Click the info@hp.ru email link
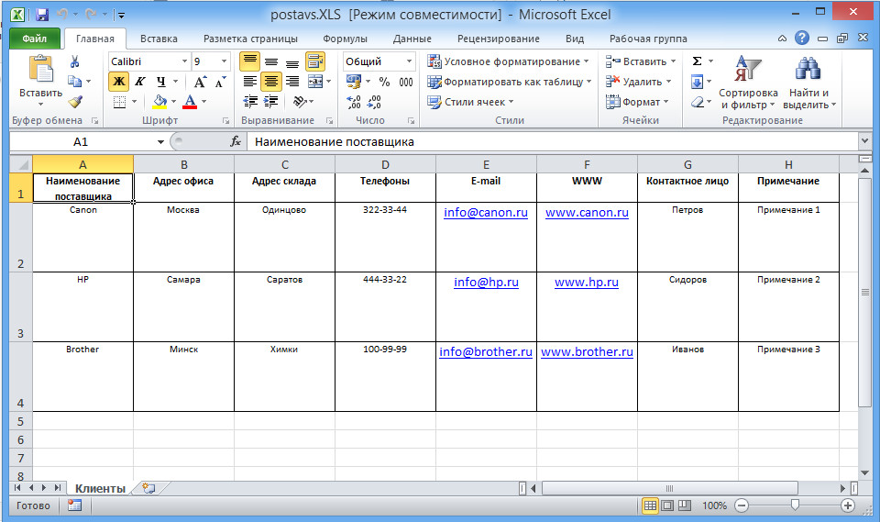The image size is (880, 522). point(486,283)
